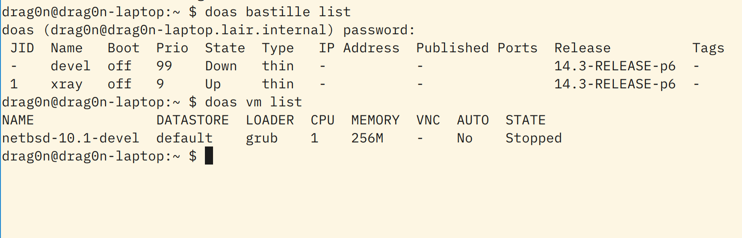Click the Up state of the xray jail
The image size is (742, 238).
click(x=213, y=84)
